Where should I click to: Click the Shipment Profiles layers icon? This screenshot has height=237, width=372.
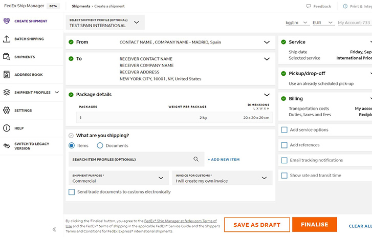coord(7,92)
